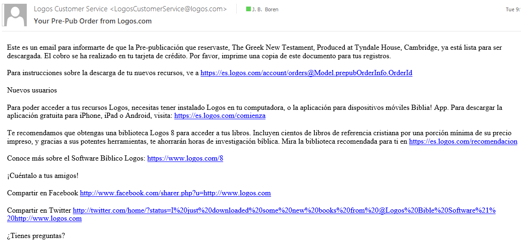Click the text Para instrucciones sobre la descarga
521x246 pixels.
click(103, 73)
